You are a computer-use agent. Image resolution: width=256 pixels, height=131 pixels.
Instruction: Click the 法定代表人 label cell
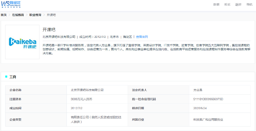pyautogui.click(x=158, y=90)
